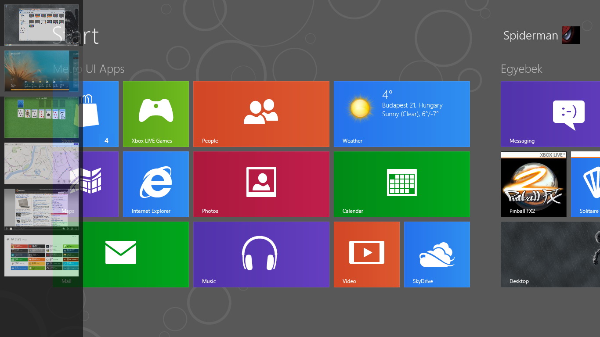Go to the Desktop tile
This screenshot has height=337, width=600.
point(550,255)
